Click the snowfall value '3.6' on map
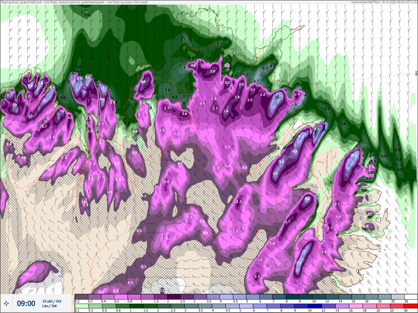418x313 pixels. (193, 65)
